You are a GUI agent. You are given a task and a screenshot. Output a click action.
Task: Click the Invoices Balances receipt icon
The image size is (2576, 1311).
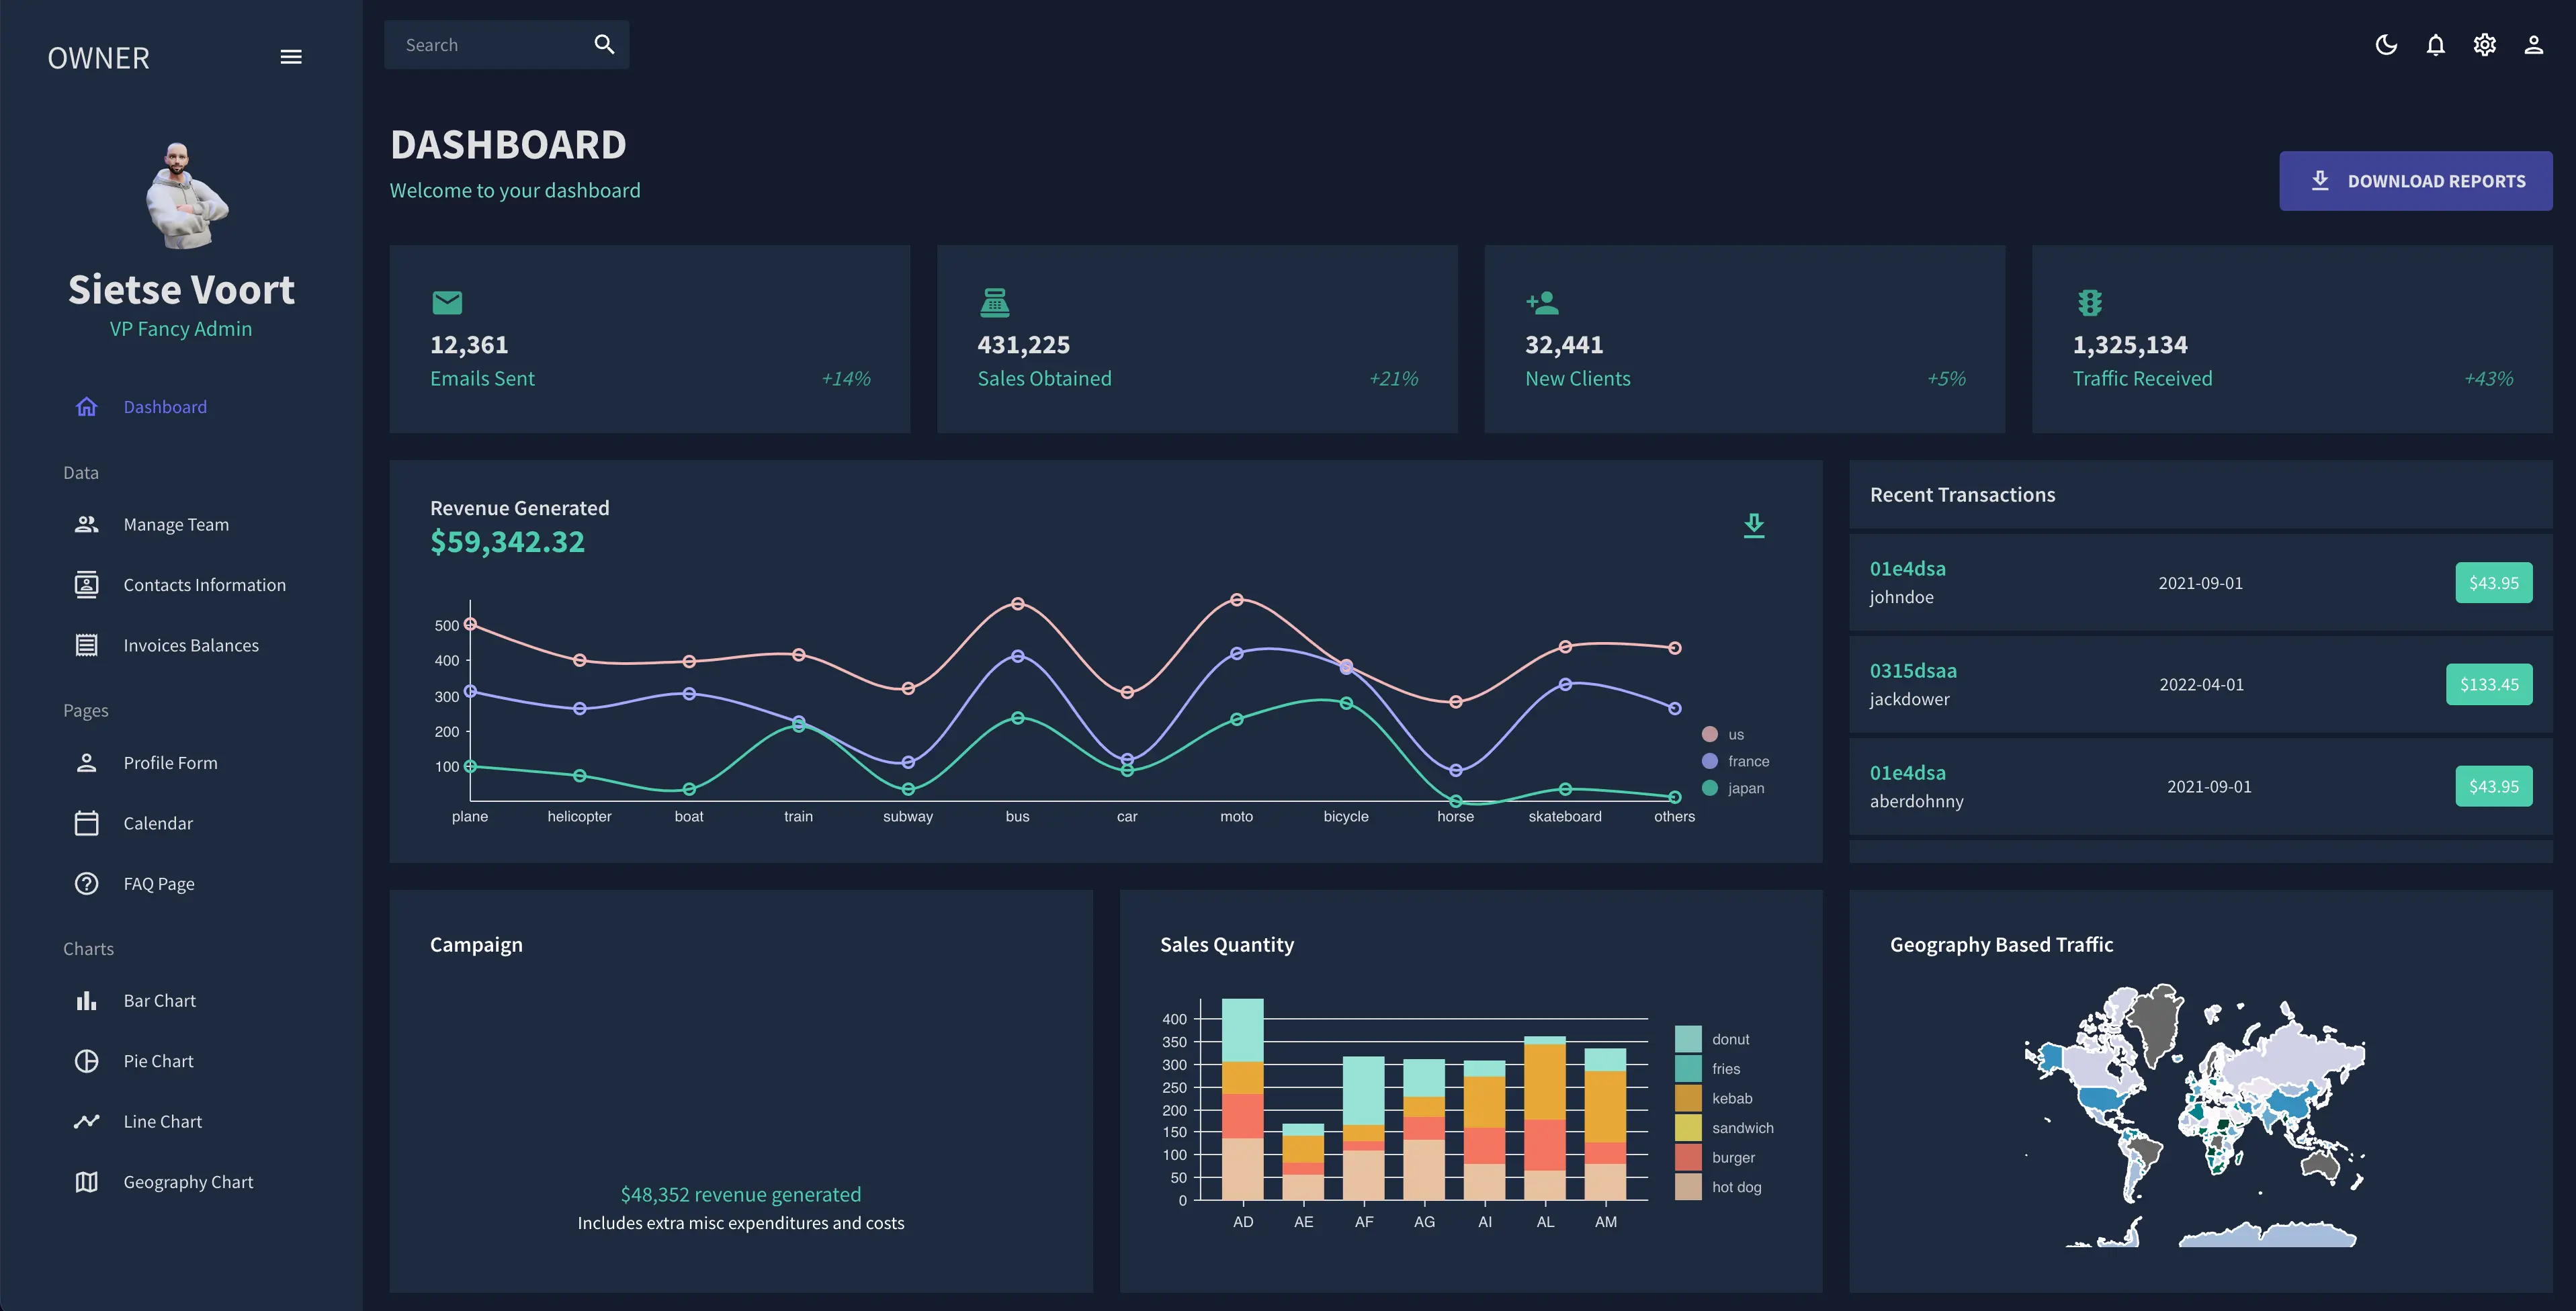(x=87, y=645)
